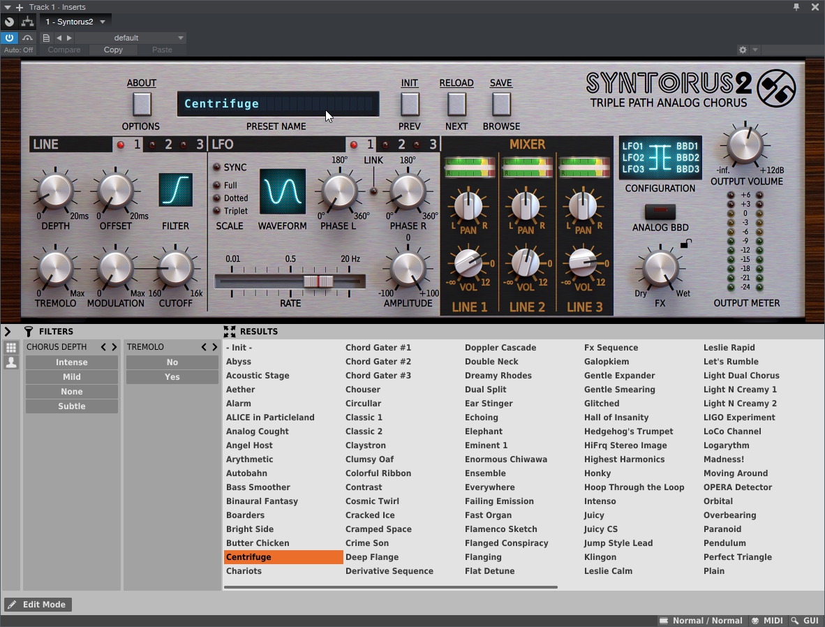The width and height of the screenshot is (825, 627).
Task: Click CHORUS DEPTH next chevron
Action: (x=114, y=347)
